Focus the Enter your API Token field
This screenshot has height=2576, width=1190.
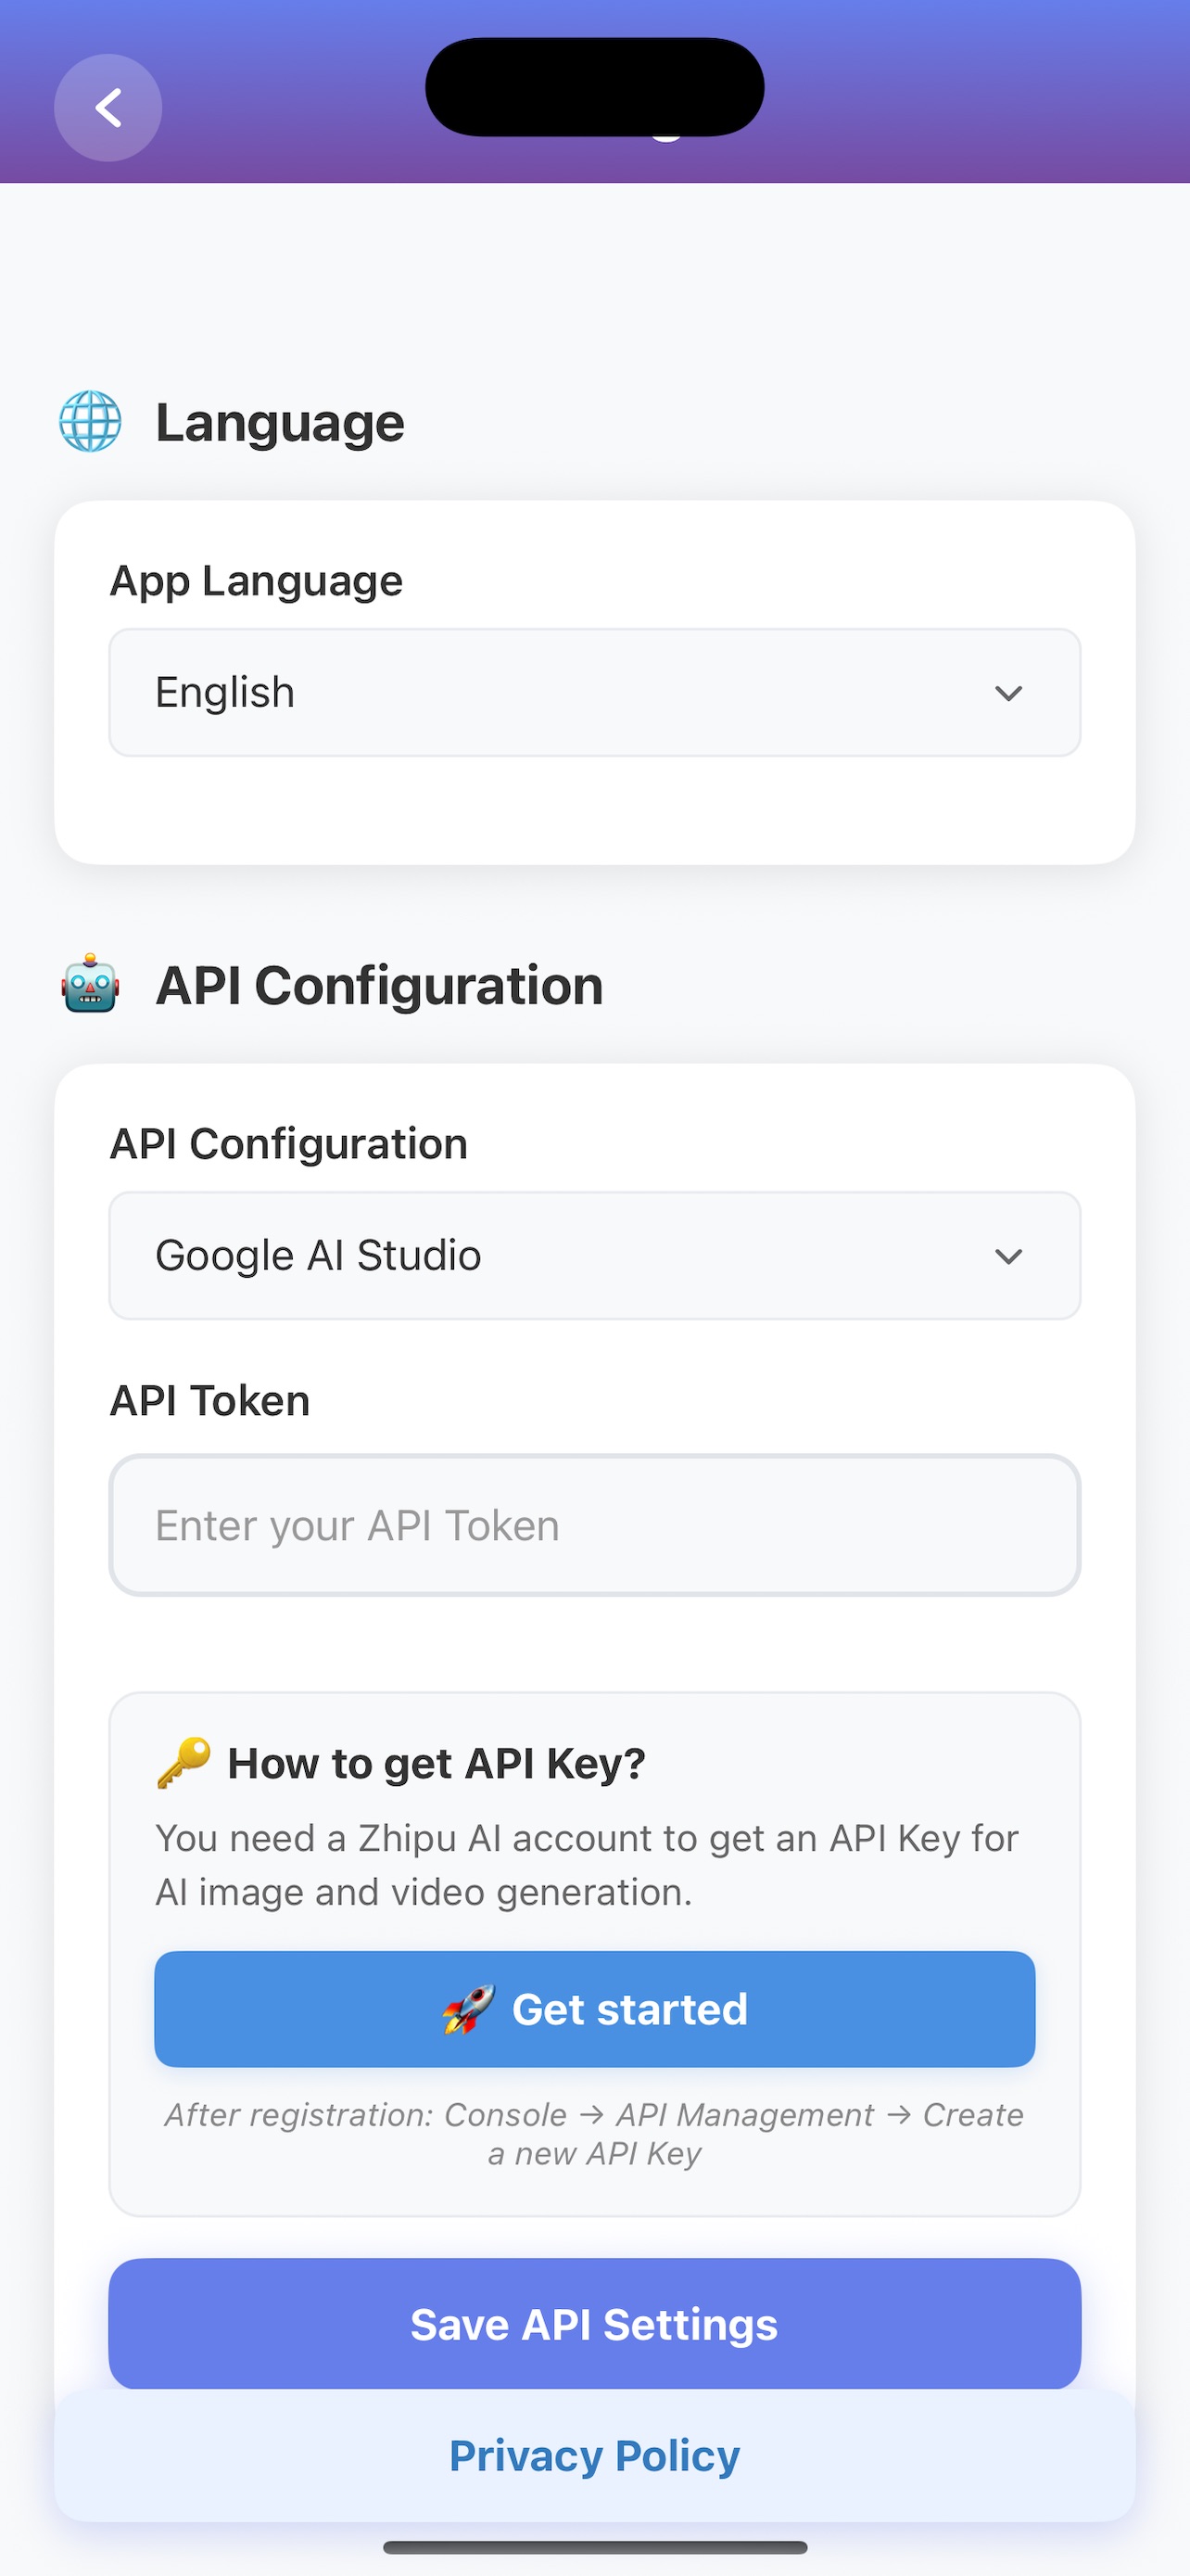tap(594, 1526)
